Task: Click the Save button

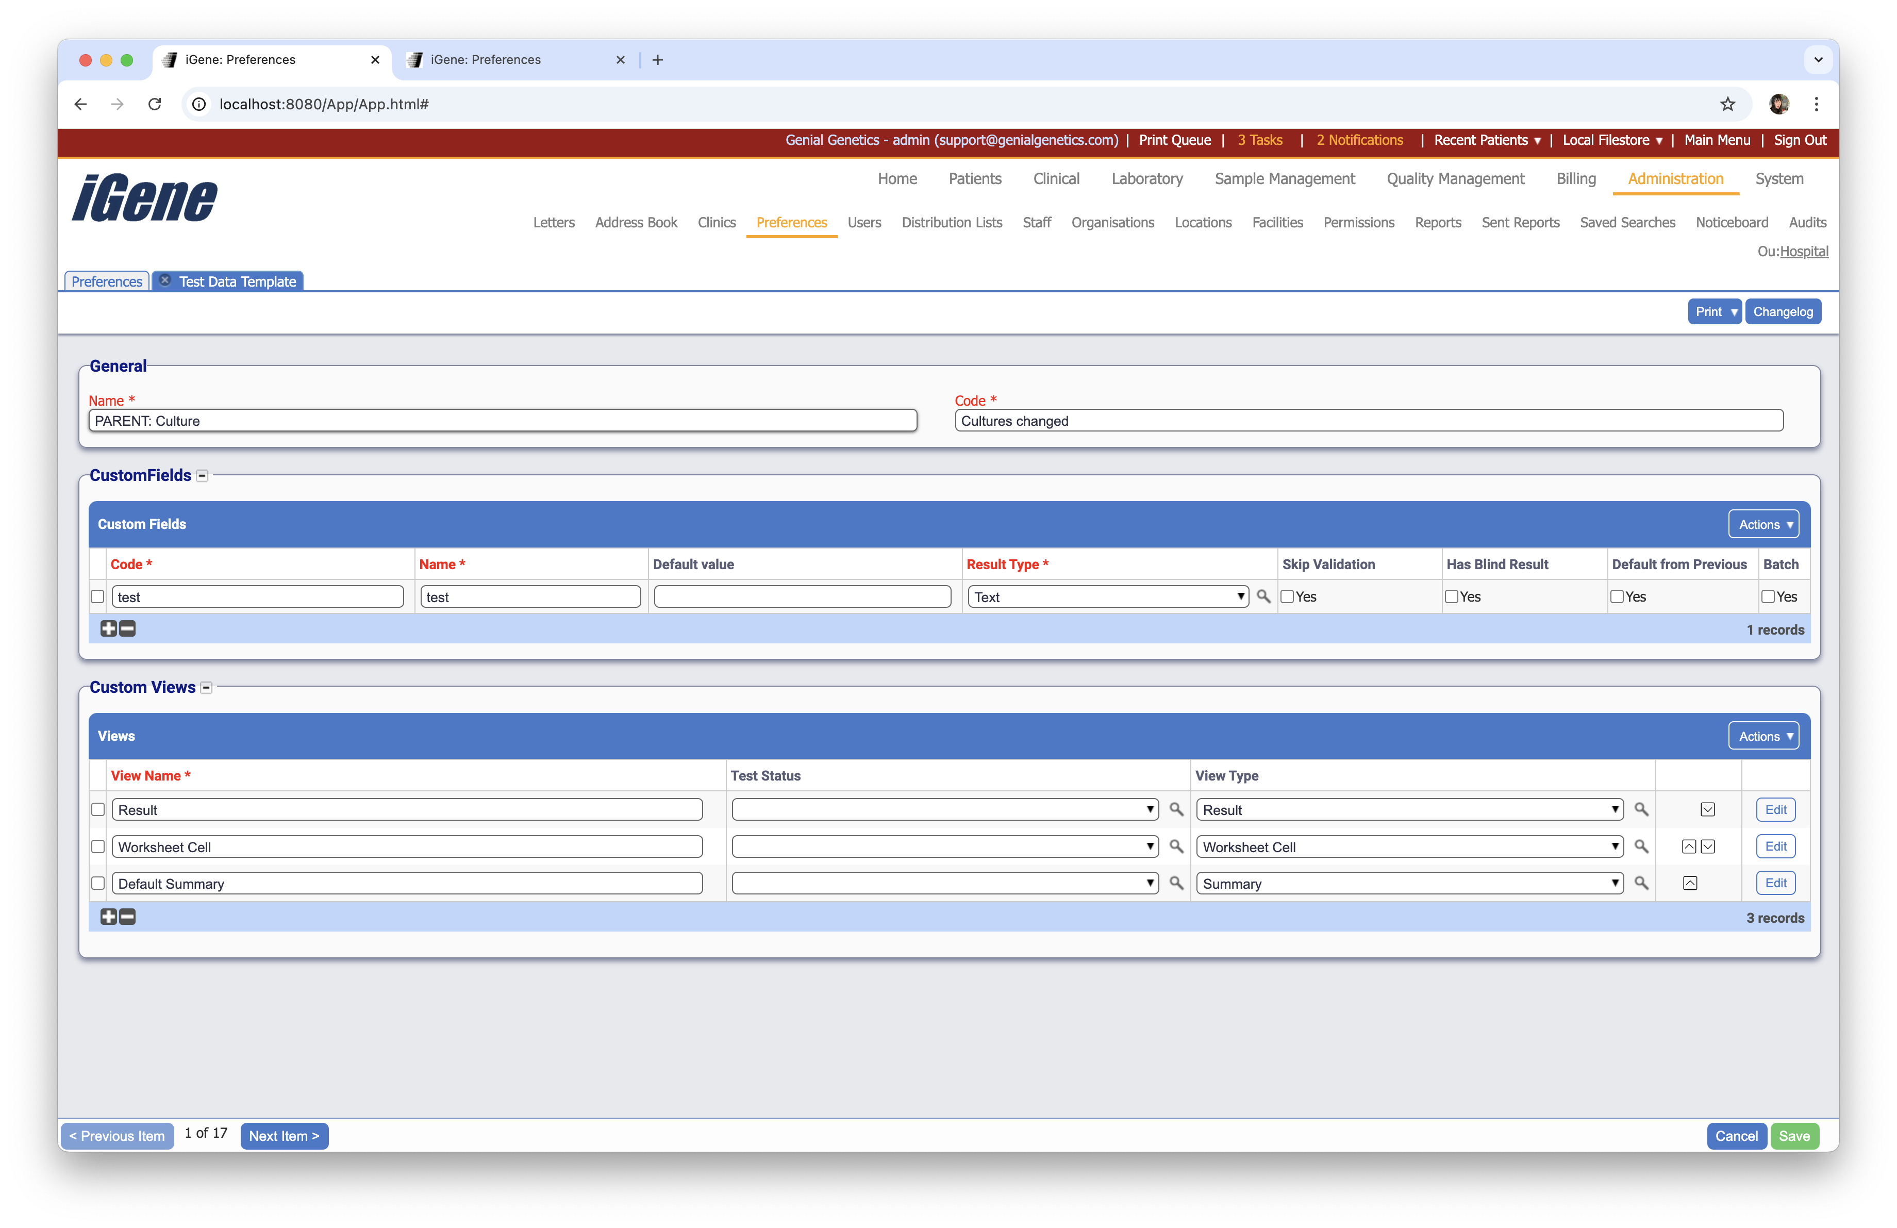Action: coord(1795,1136)
